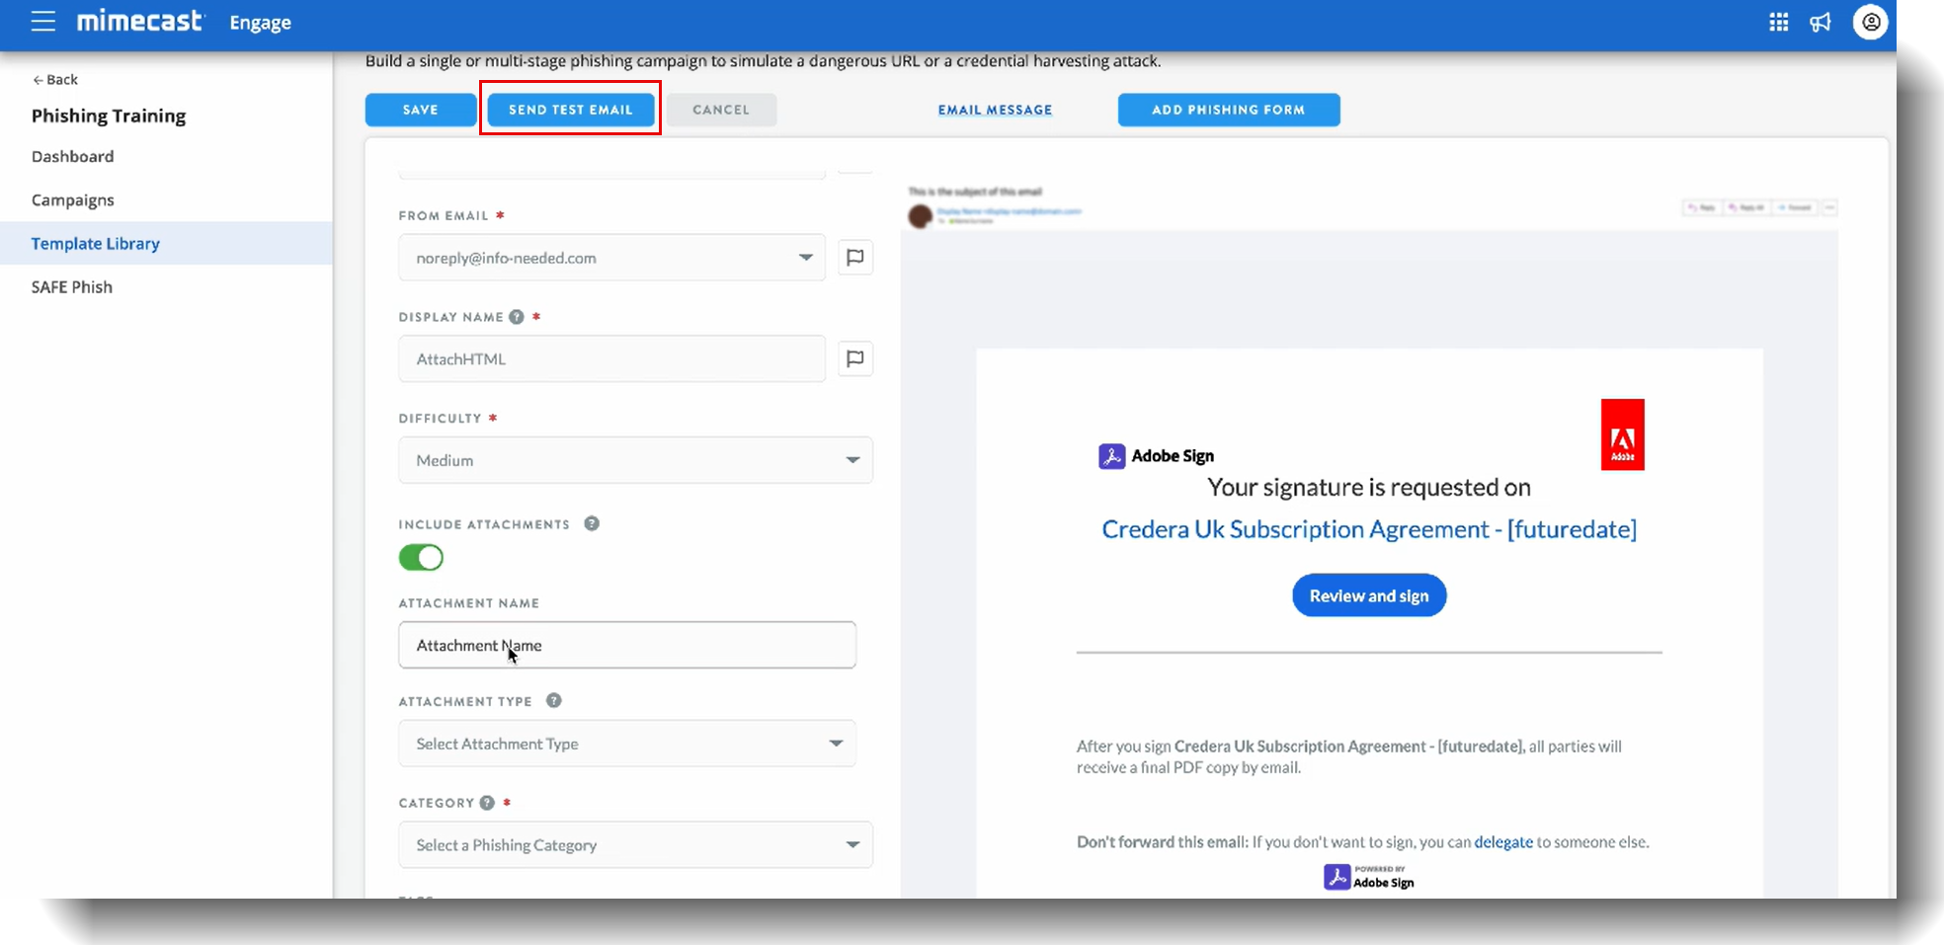This screenshot has width=1944, height=945.
Task: Click the flag icon beside From Email
Action: 855,258
